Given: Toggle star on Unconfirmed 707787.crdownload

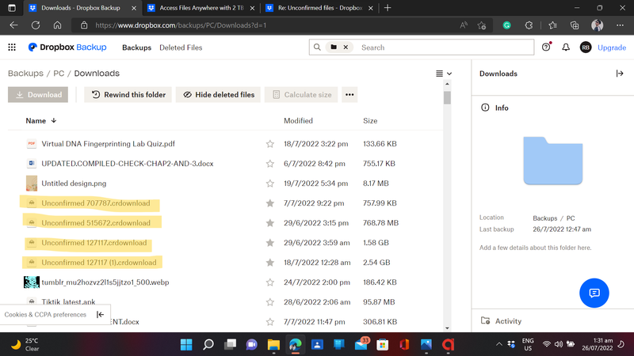Looking at the screenshot, I should pos(270,203).
